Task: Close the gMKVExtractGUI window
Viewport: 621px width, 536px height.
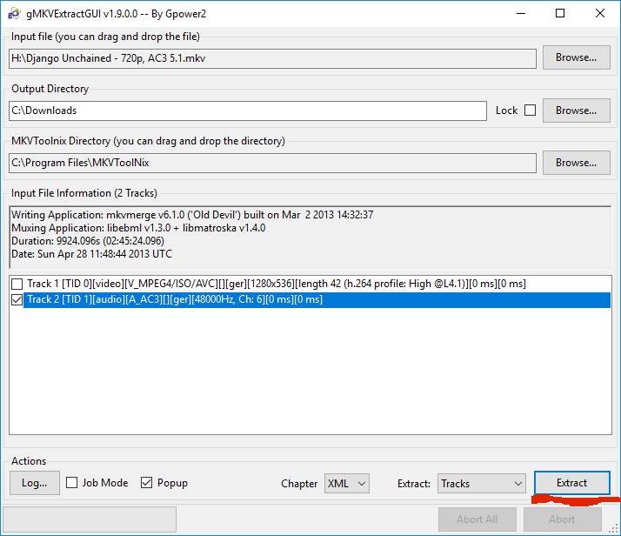Action: click(x=600, y=13)
